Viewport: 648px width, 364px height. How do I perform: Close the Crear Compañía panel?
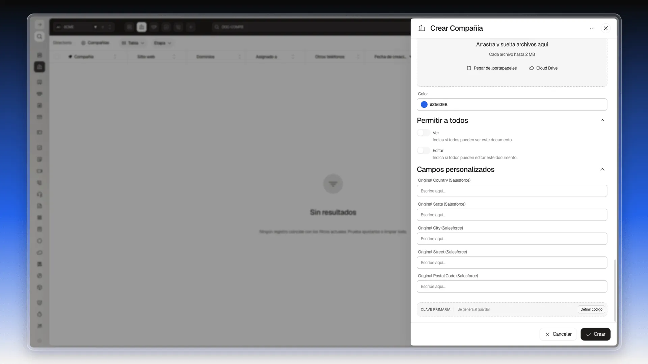click(x=606, y=28)
